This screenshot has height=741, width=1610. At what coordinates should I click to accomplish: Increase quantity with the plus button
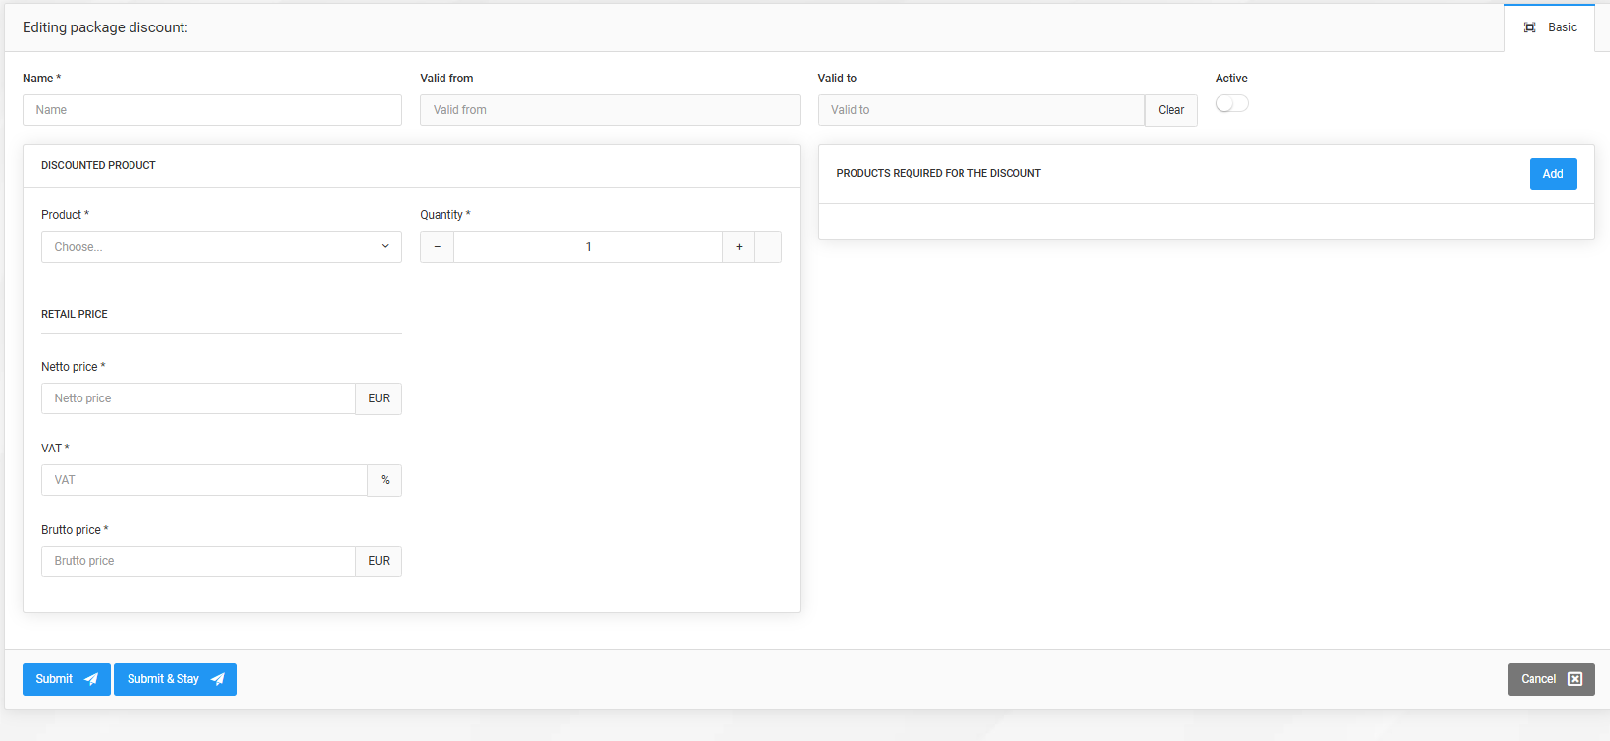click(739, 247)
